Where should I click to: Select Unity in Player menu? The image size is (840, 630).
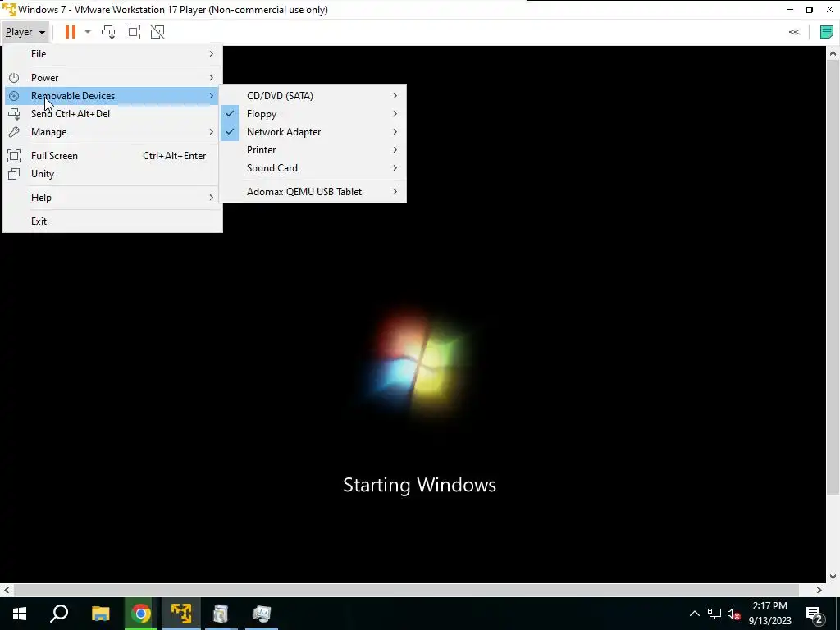(x=112, y=174)
